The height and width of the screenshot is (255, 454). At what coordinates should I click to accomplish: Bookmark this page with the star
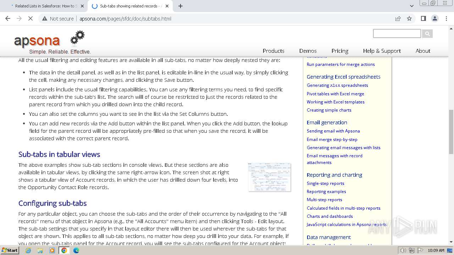click(x=409, y=18)
